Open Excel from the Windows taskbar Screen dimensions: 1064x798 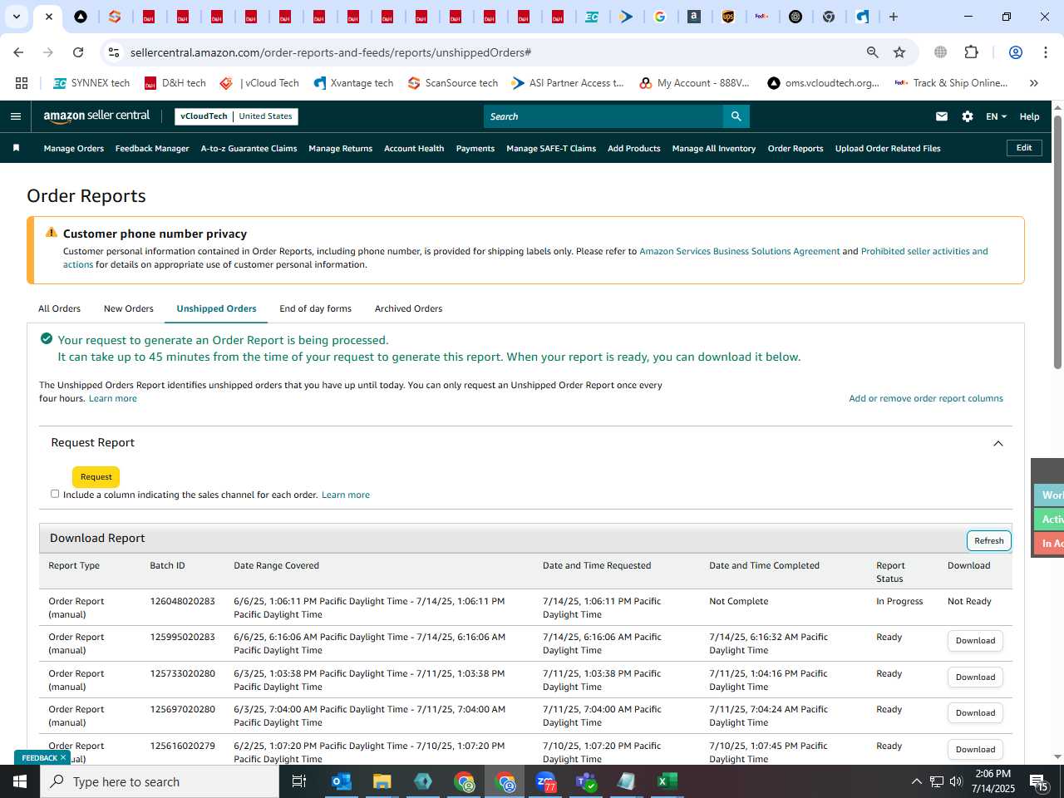click(x=667, y=781)
